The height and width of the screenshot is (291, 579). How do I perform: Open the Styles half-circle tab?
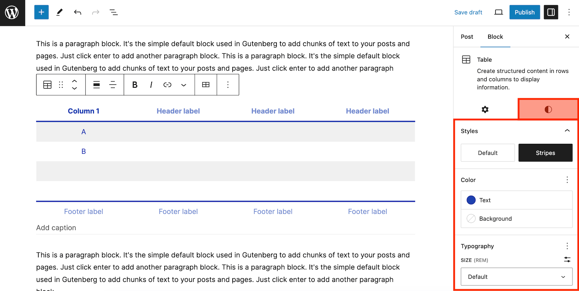548,109
